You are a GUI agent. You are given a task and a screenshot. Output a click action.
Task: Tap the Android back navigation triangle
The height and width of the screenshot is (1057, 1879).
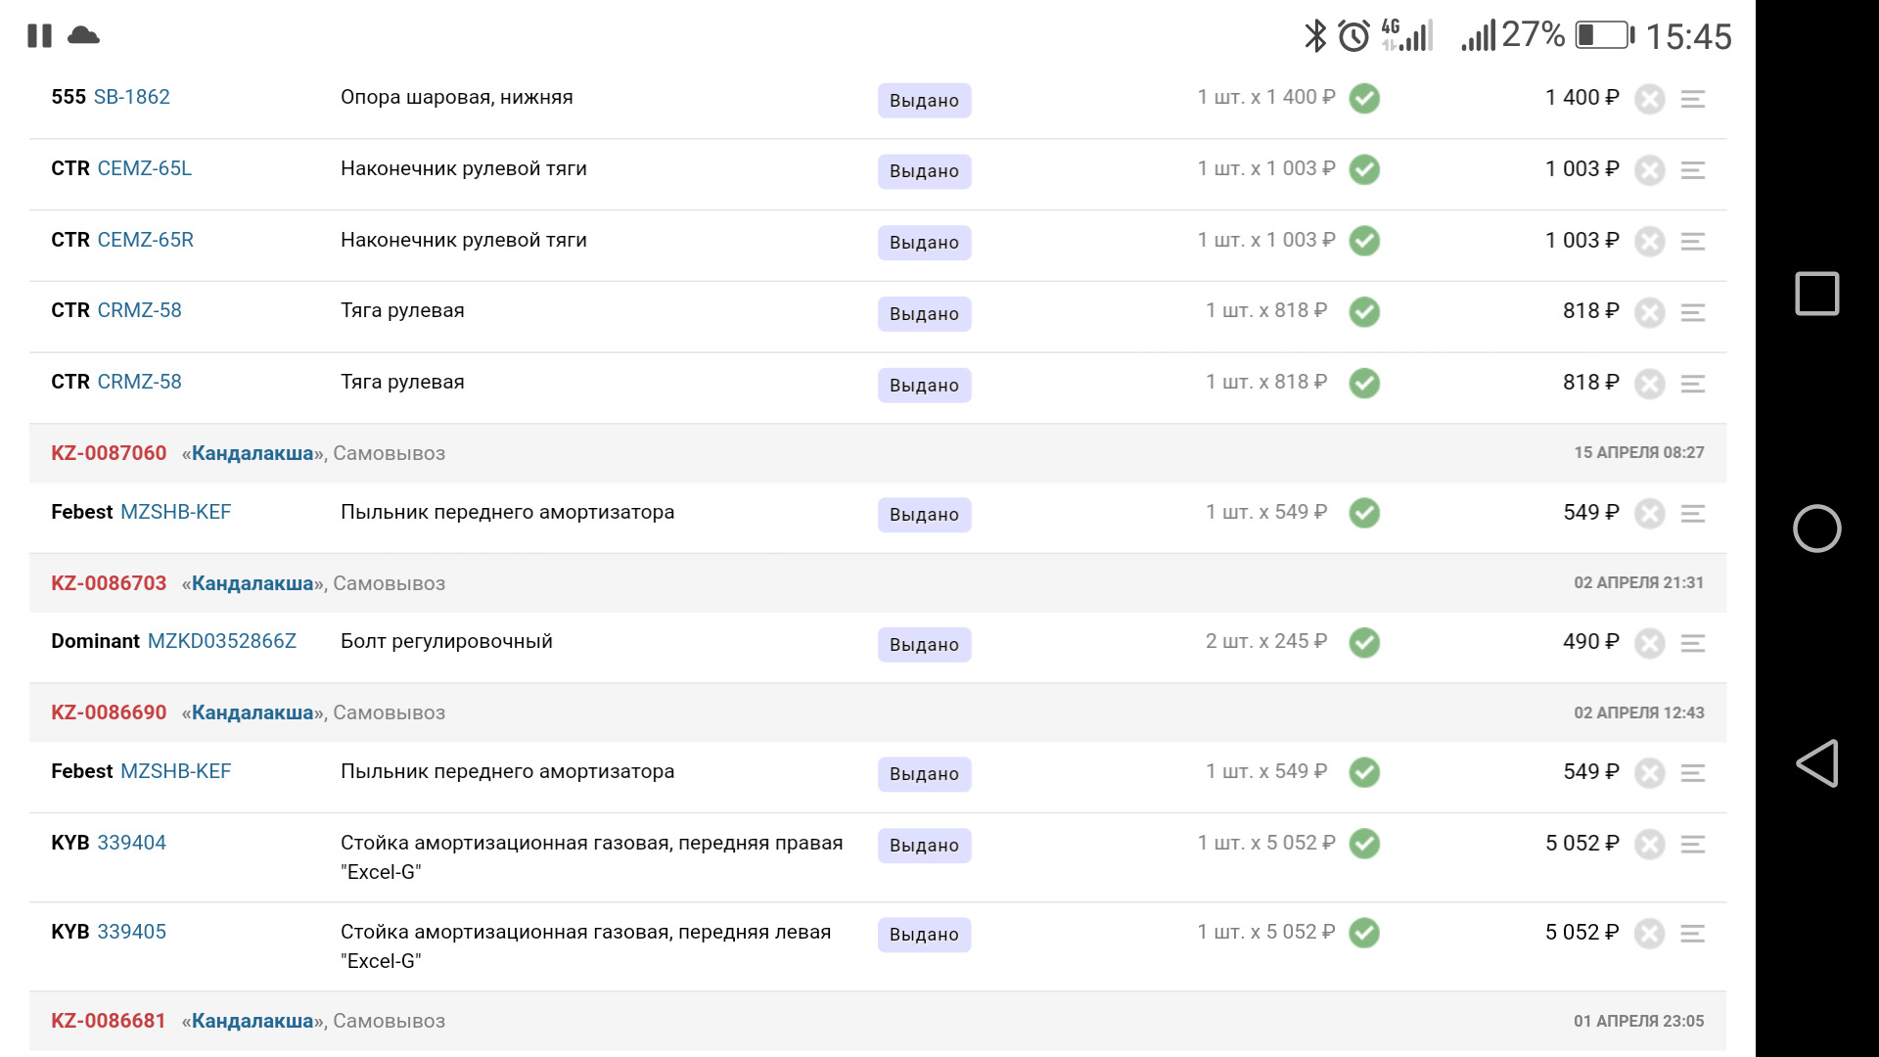tap(1817, 763)
